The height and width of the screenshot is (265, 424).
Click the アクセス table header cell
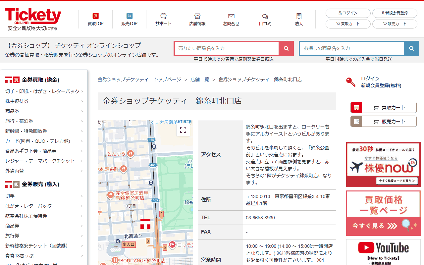pos(221,155)
